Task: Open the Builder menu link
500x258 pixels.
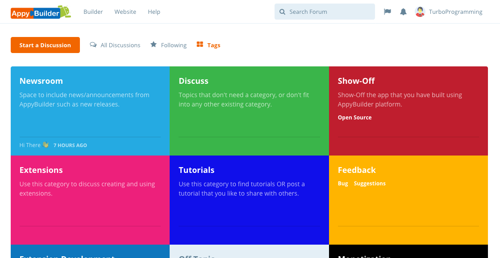Action: (93, 12)
